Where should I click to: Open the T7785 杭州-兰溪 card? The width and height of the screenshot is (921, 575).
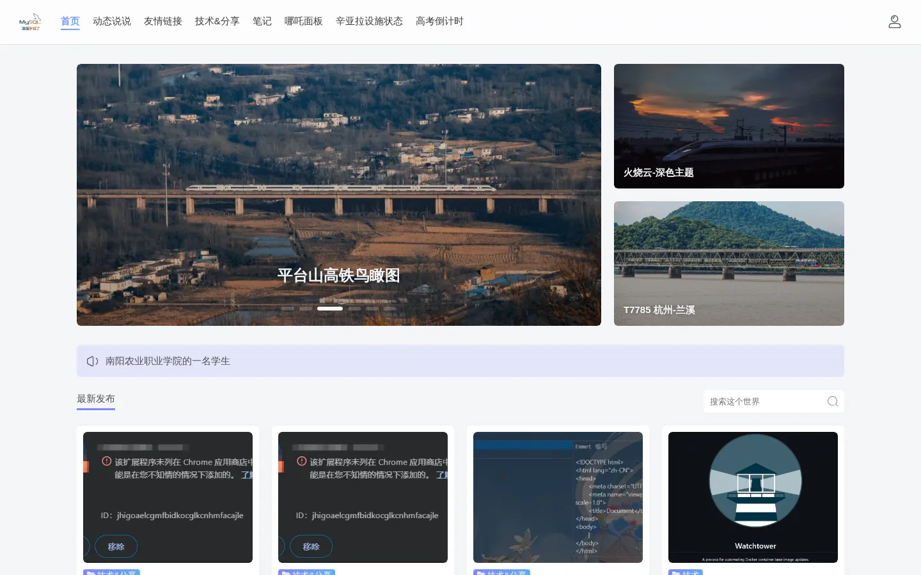pyautogui.click(x=729, y=263)
